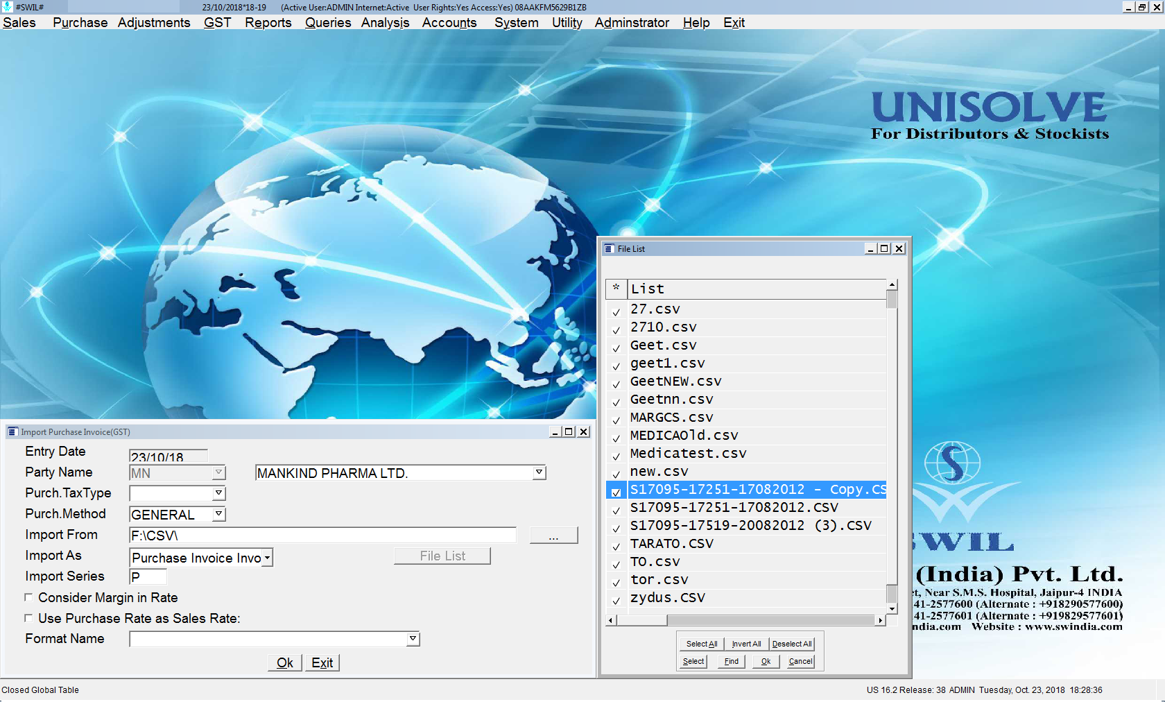Click scroll left arrow in File List

coord(611,620)
